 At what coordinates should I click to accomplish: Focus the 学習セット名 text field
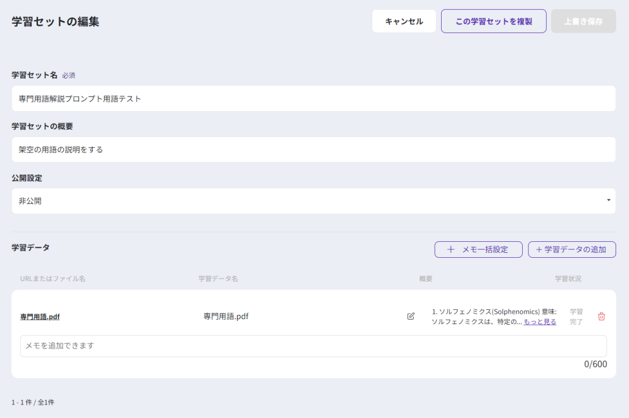coord(313,98)
